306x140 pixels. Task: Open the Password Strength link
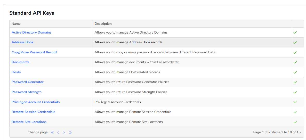[27, 92]
